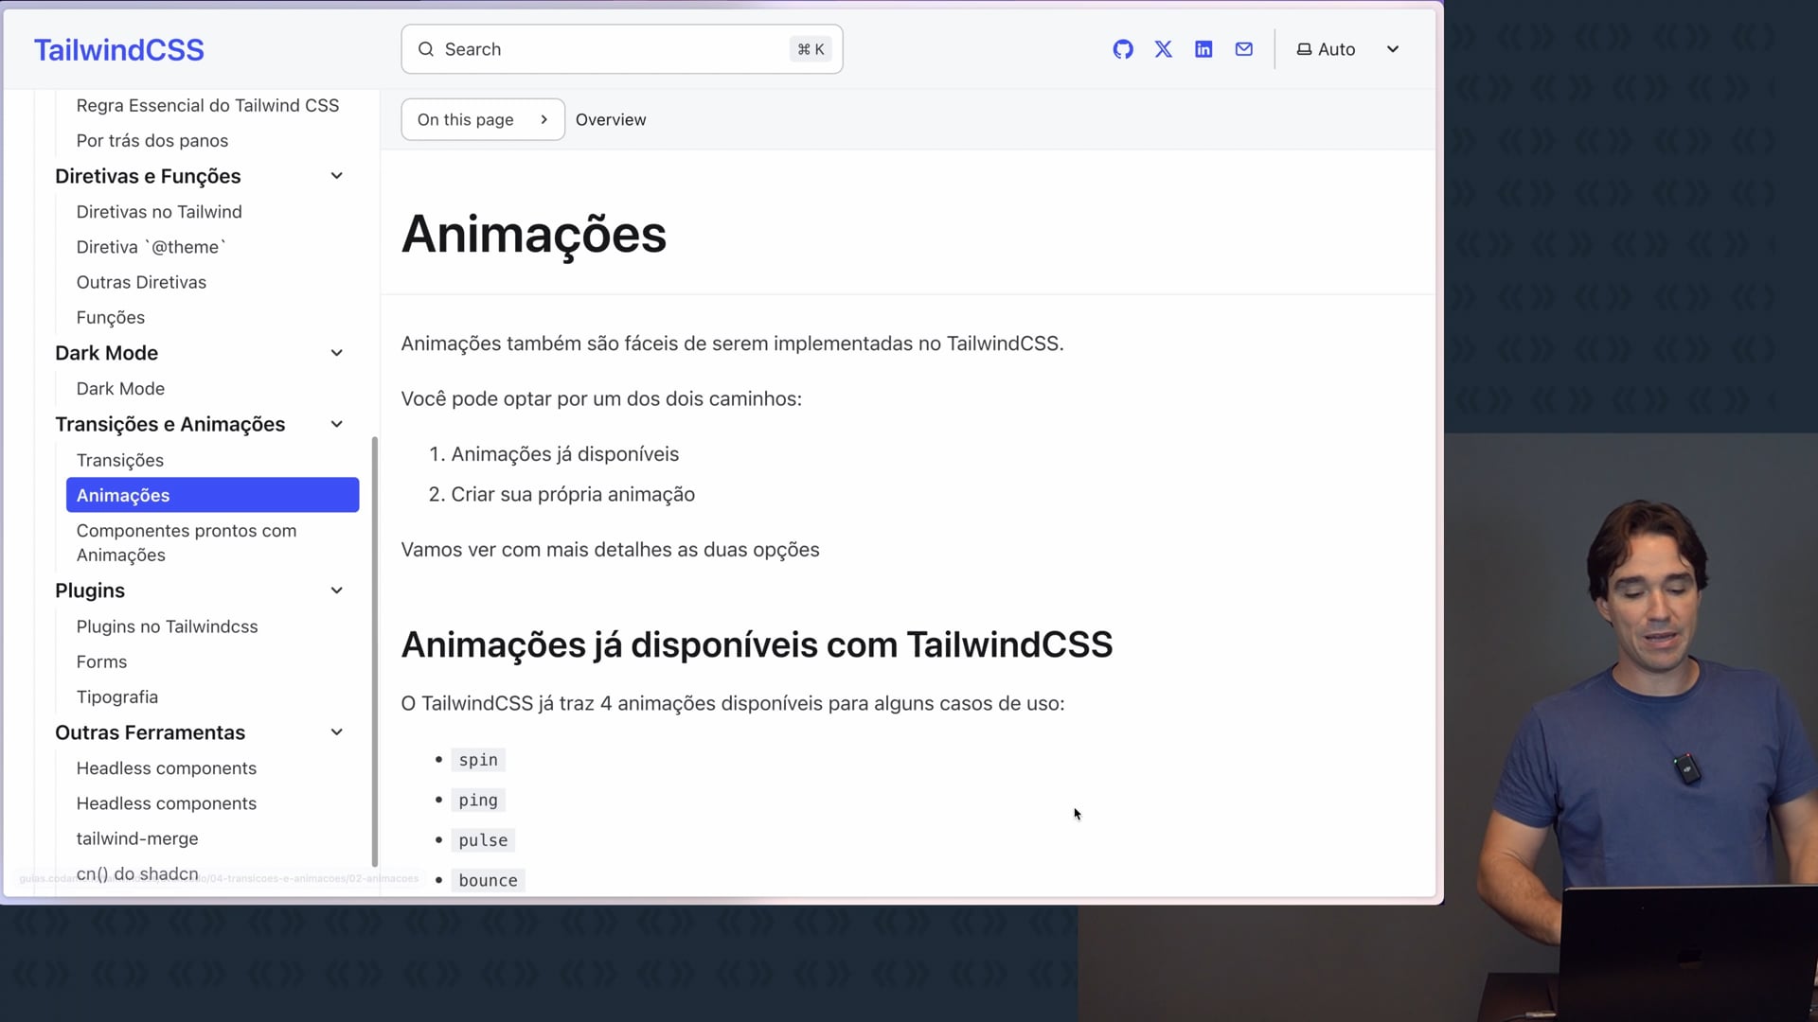
Task: Click the search magnifier icon
Action: [x=426, y=49]
